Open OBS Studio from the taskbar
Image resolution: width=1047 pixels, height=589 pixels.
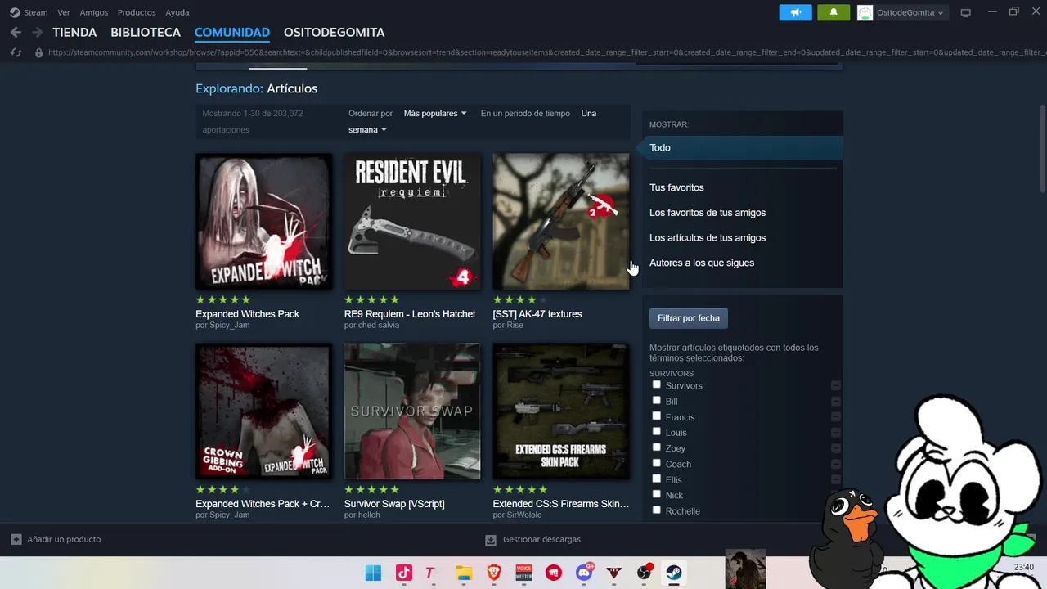(645, 573)
